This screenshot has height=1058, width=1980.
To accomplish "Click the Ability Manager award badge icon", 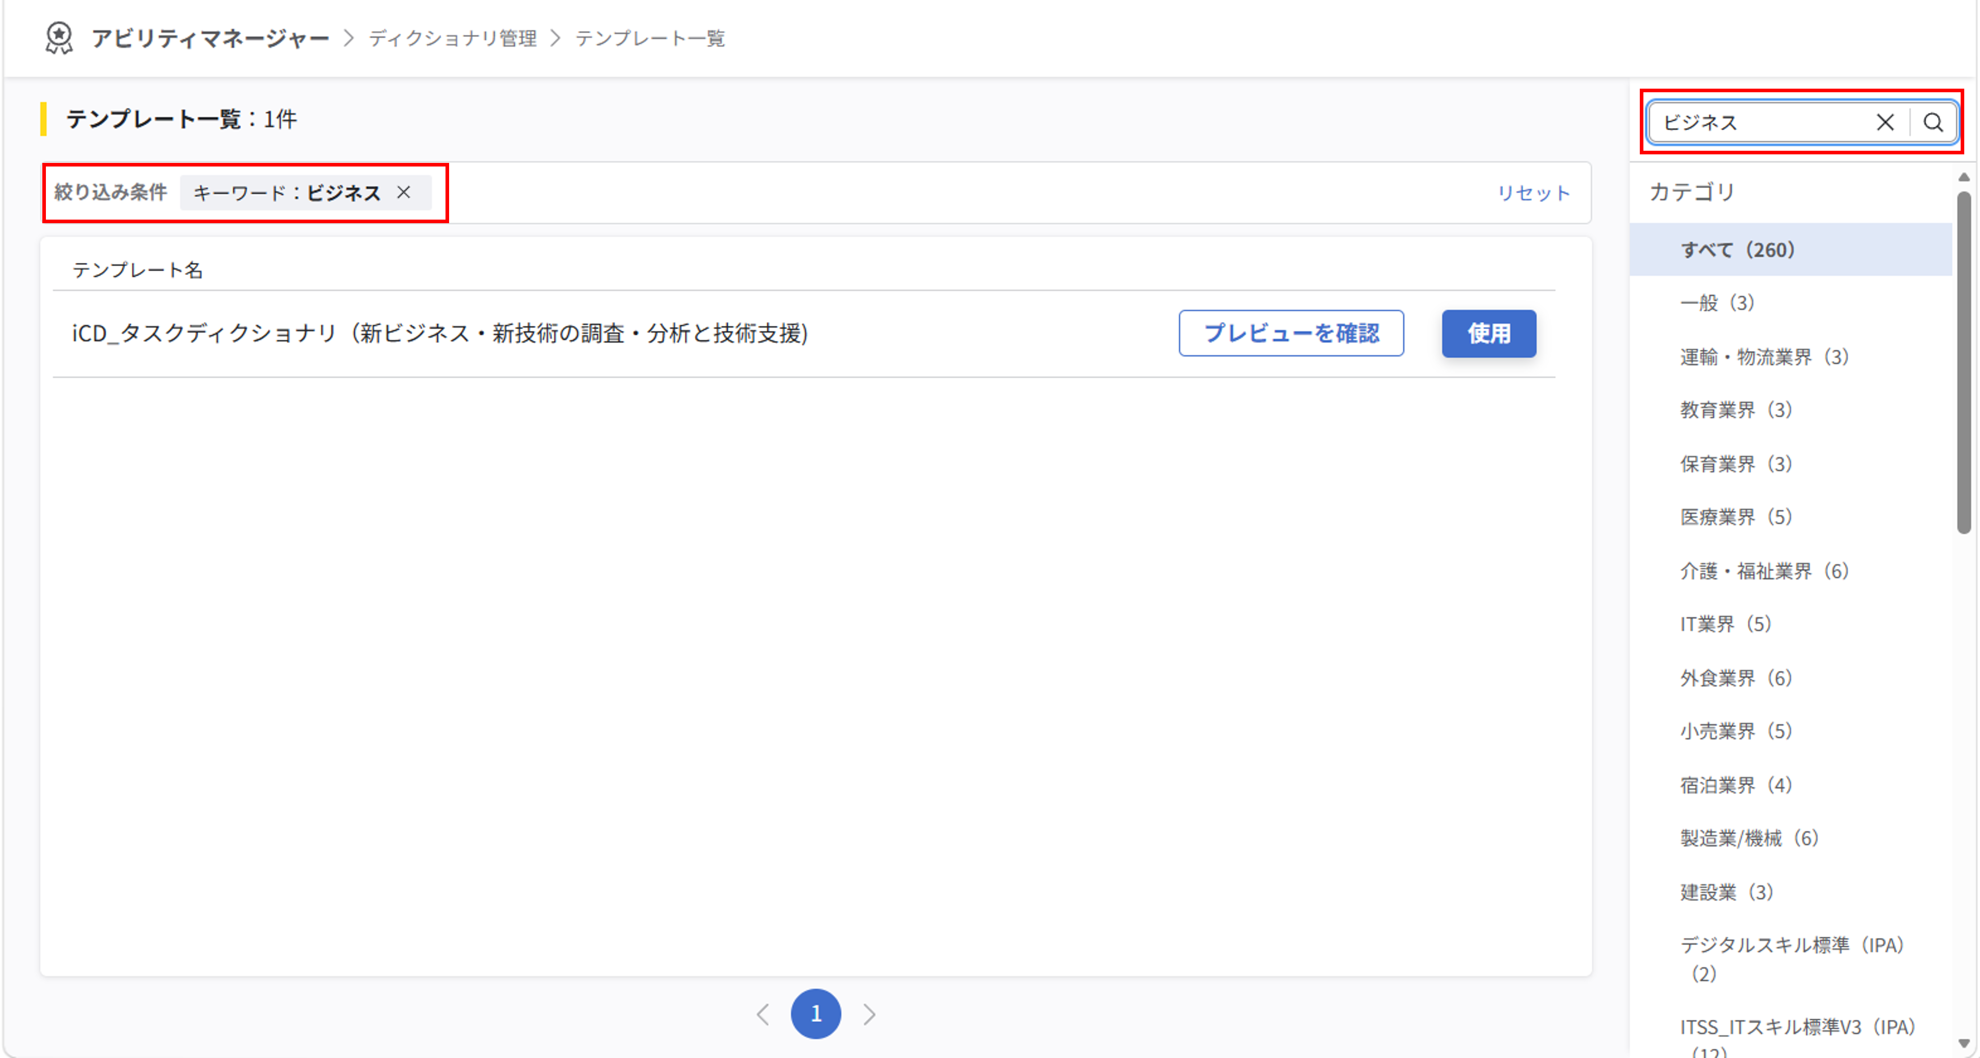I will point(58,38).
